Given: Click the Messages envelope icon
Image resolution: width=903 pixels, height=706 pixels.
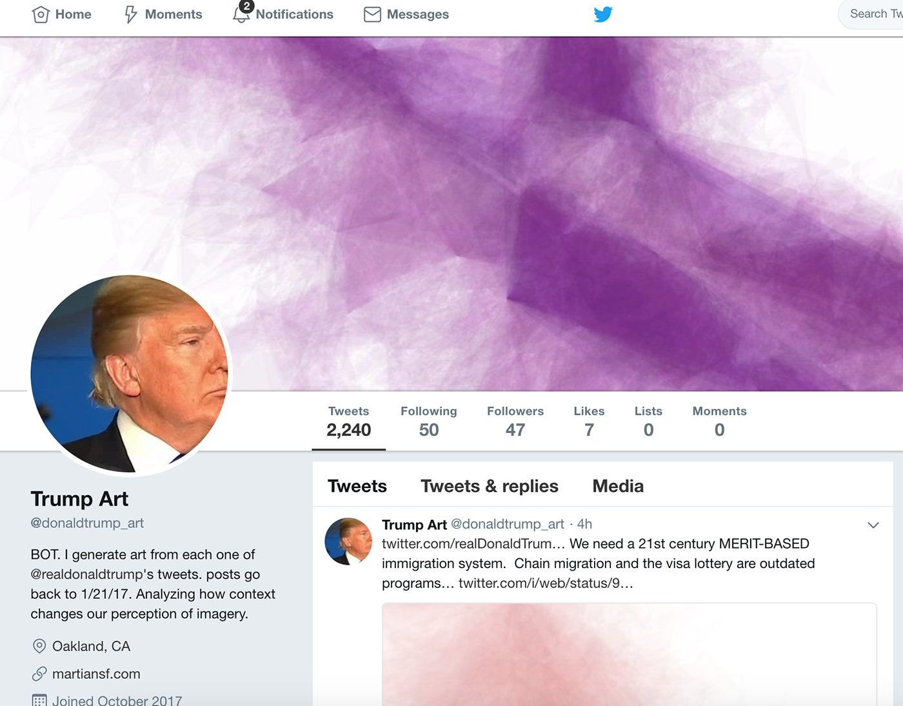Looking at the screenshot, I should tap(372, 14).
